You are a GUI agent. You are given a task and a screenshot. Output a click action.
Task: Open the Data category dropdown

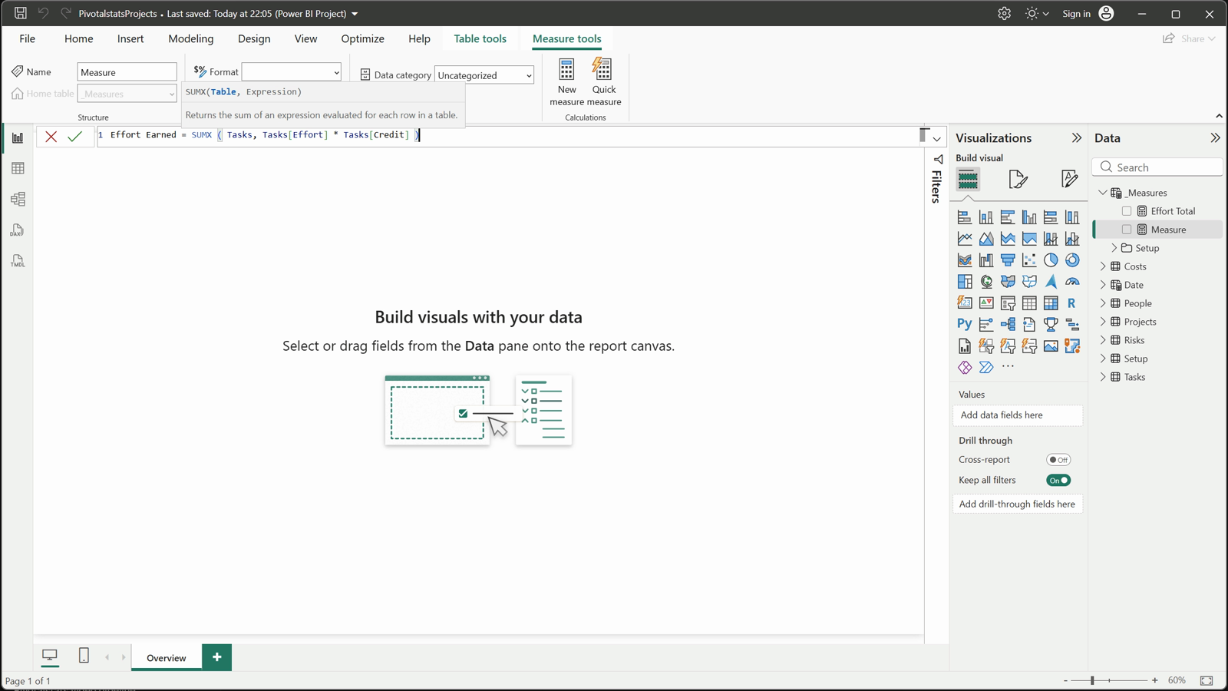484,75
